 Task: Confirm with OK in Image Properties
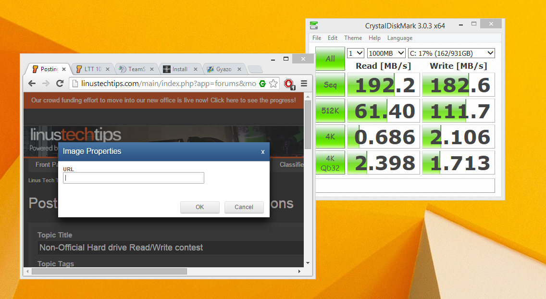click(200, 207)
